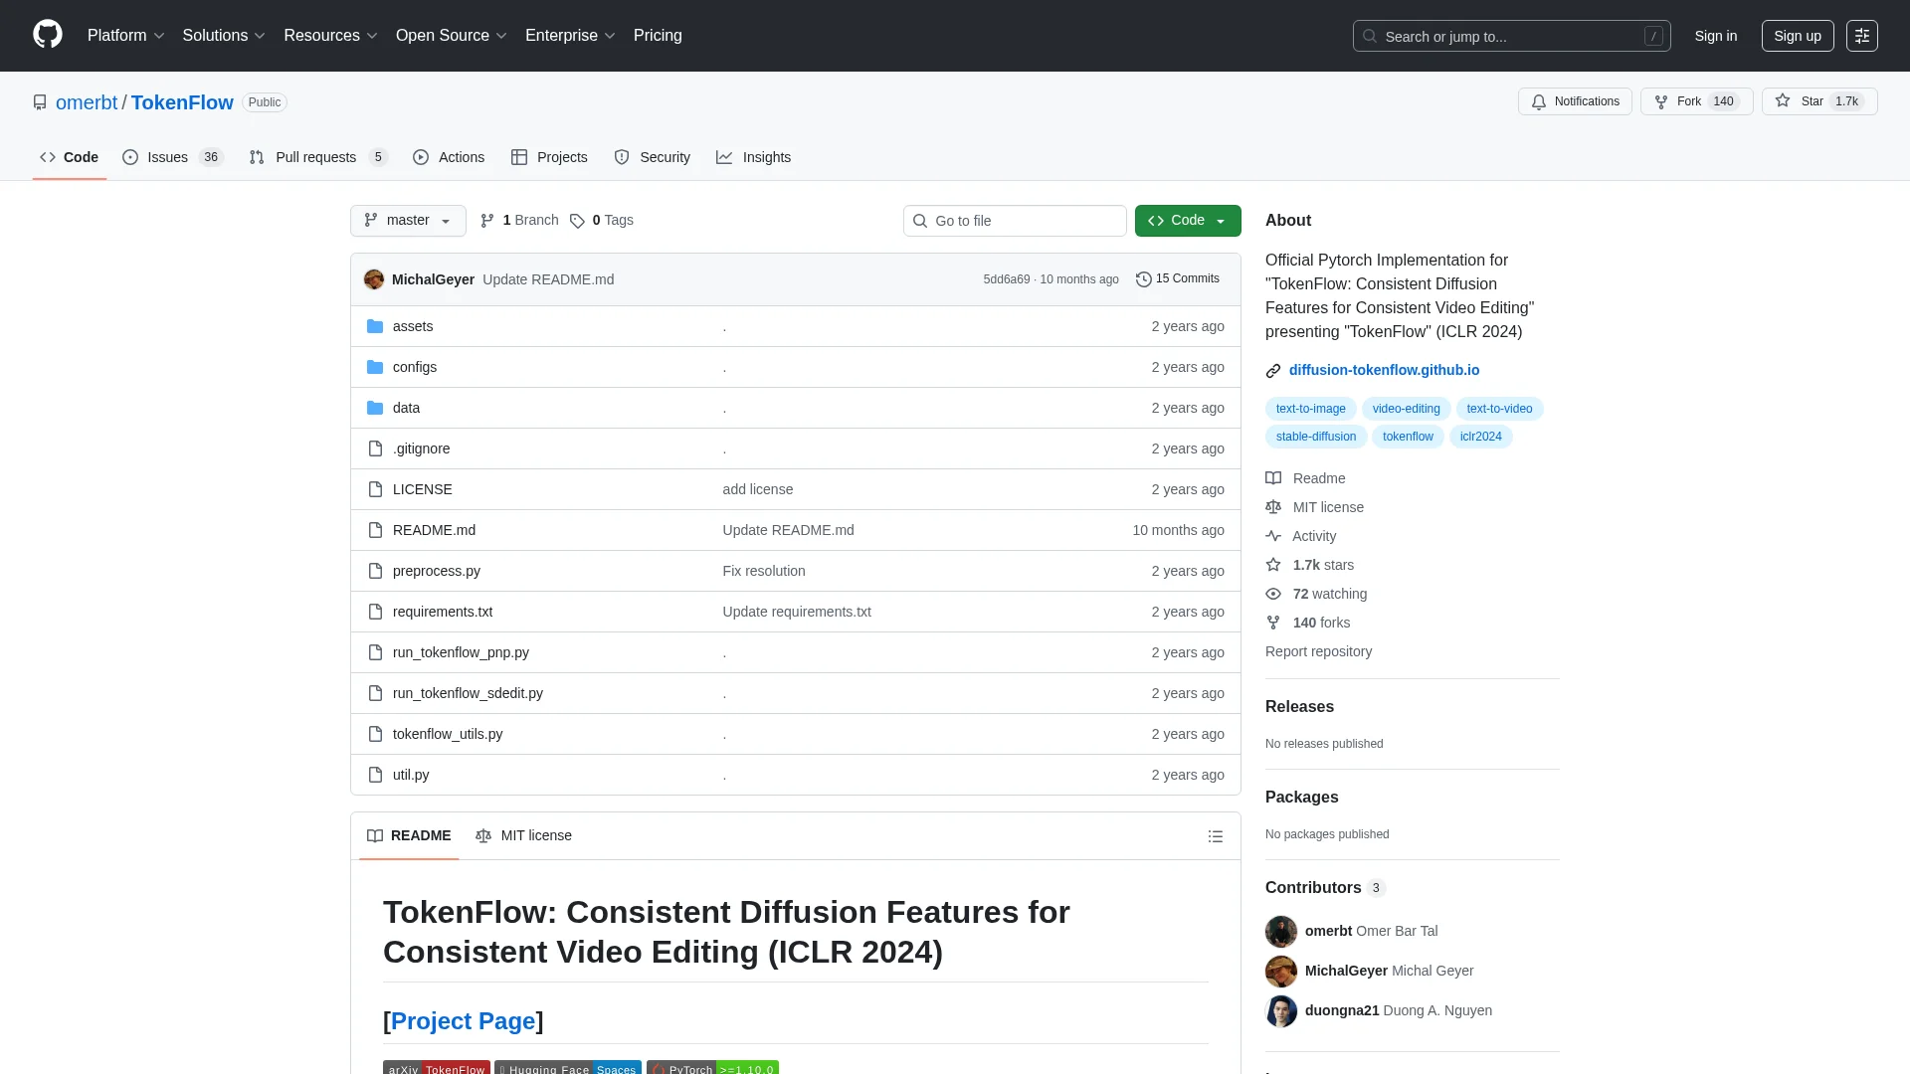Viewport: 1910px width, 1074px height.
Task: Open the green Code dropdown
Action: pos(1187,221)
